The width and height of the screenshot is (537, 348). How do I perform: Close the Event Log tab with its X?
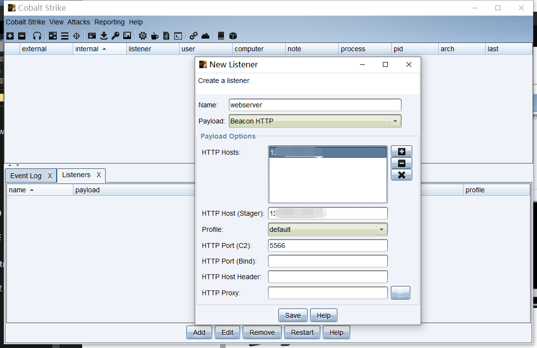tap(50, 176)
